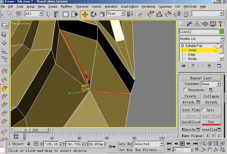
Task: Select the Zoom viewport tool
Action: [x=203, y=143]
